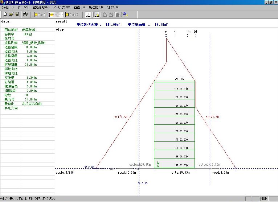Click the dark gray solid building icon
The height and width of the screenshot is (202, 278).
click(x=118, y=15)
